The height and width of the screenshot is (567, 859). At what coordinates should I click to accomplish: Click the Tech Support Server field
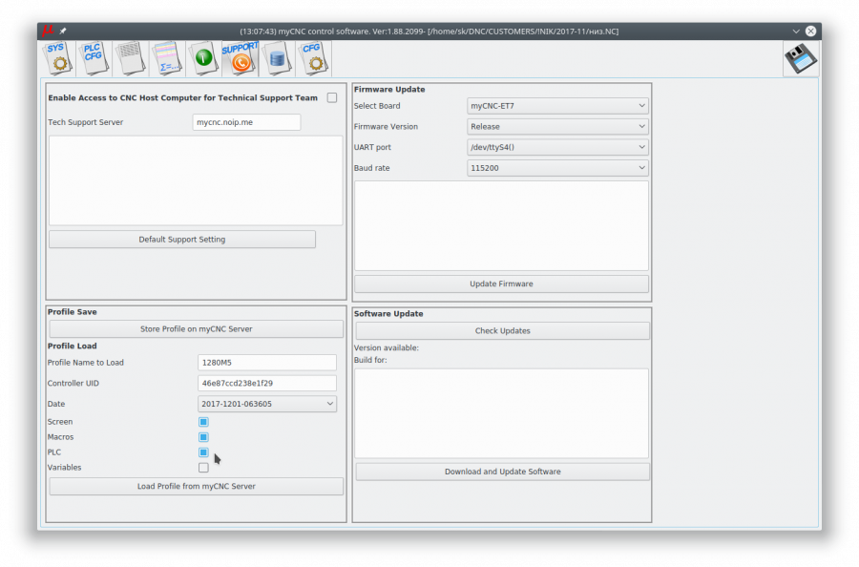(246, 122)
